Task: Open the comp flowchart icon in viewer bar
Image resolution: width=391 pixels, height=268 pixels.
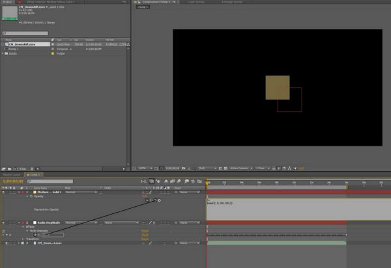Action: [x=289, y=168]
